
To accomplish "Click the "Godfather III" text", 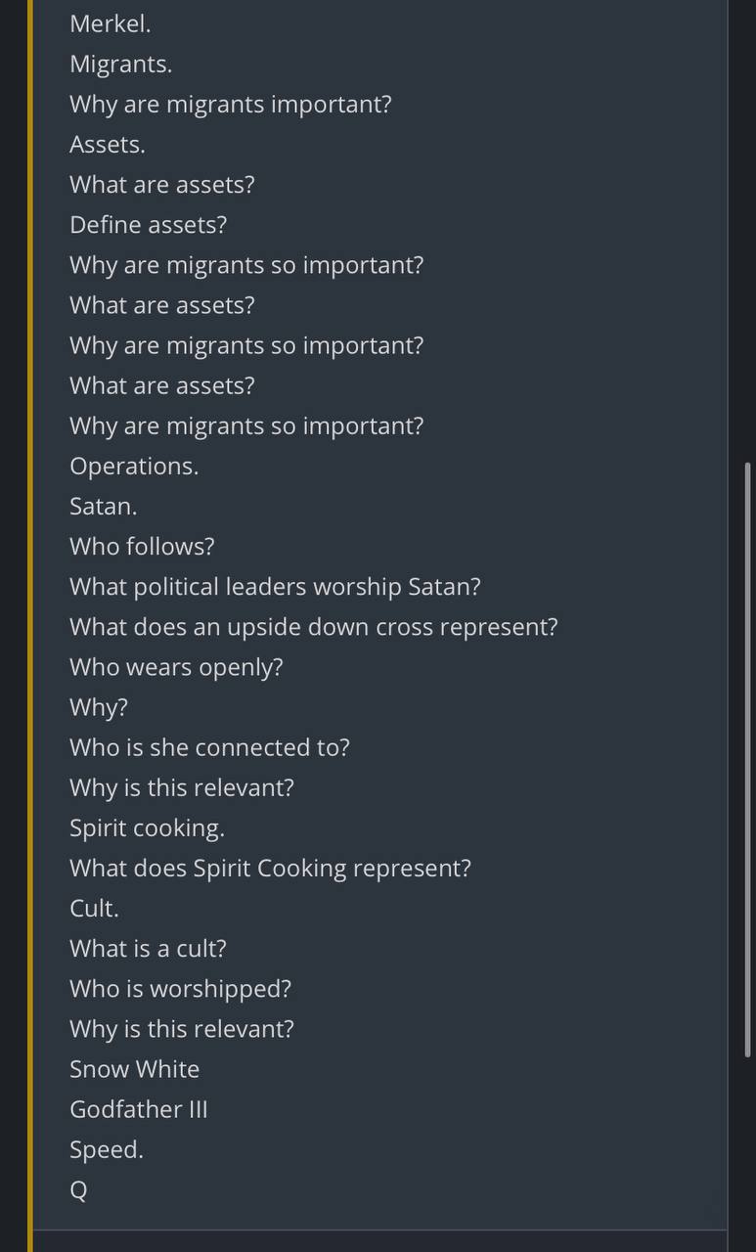I will 138,1108.
